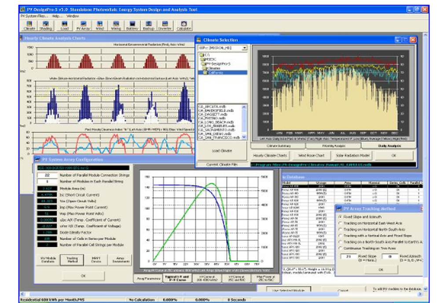Open the Inverter toolbar button
Screen dimensions: 440x303
(x=165, y=25)
